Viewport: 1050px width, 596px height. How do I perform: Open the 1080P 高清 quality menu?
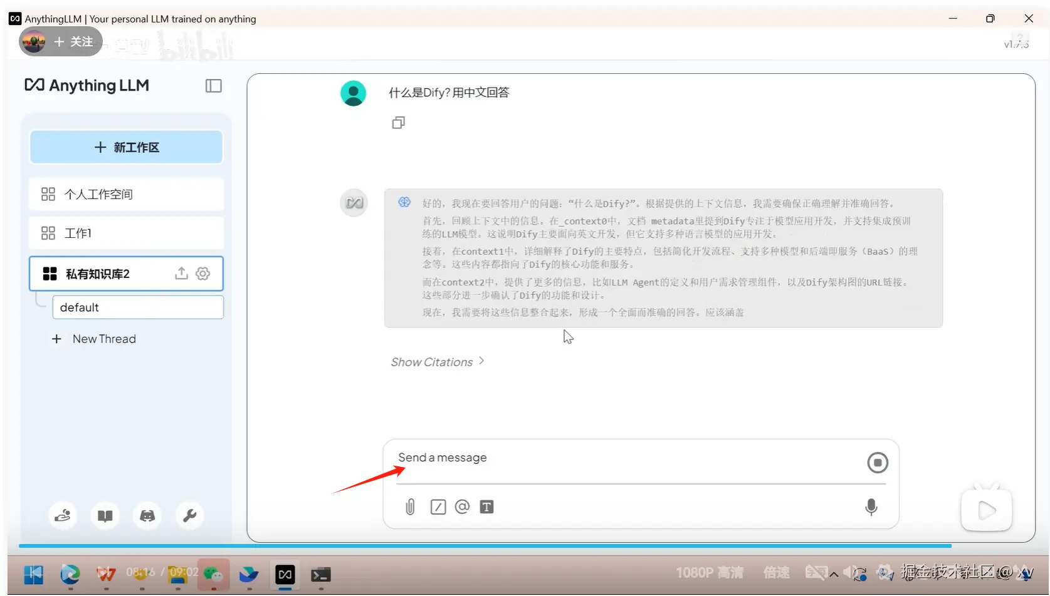click(x=710, y=573)
